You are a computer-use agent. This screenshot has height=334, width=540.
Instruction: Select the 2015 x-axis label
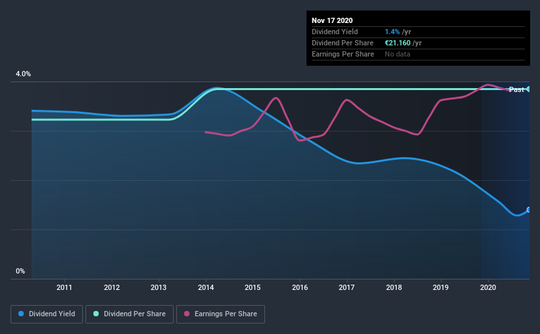(253, 287)
